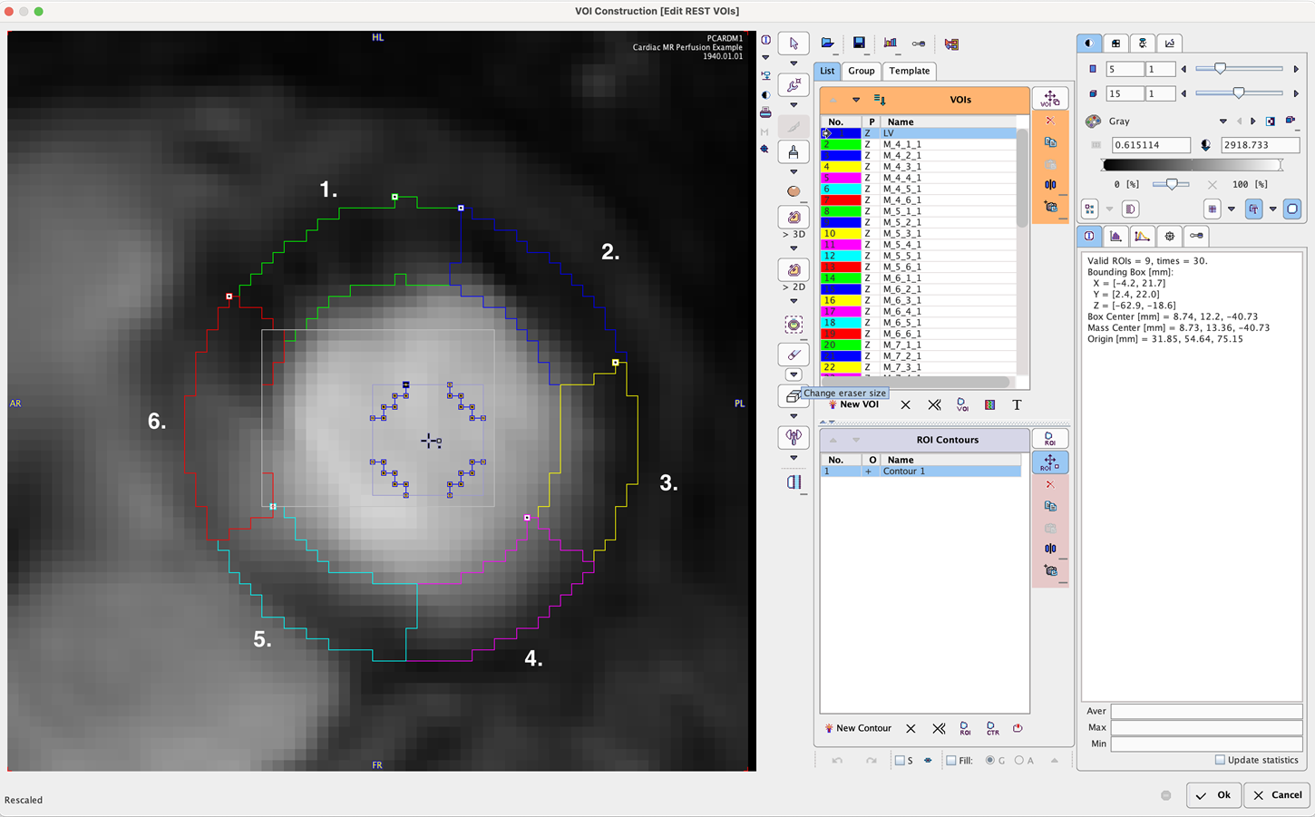This screenshot has width=1315, height=817.
Task: Open the small dropdown beneath eraser tool
Action: [x=794, y=374]
